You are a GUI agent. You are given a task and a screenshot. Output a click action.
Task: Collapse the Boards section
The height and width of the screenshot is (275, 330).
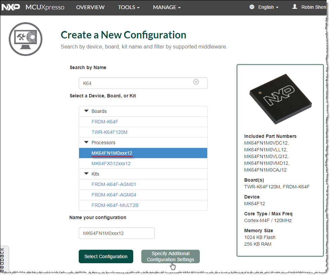86,111
